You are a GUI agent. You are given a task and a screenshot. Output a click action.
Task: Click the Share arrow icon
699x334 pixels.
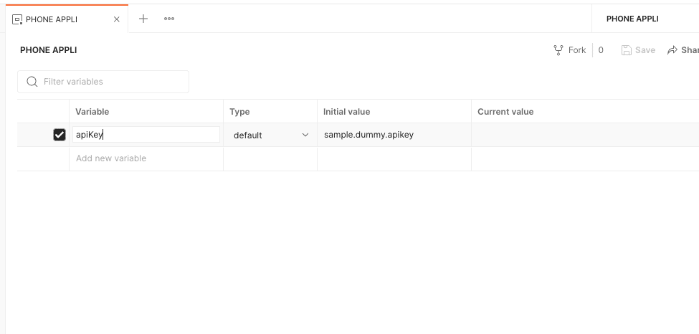[x=672, y=50]
